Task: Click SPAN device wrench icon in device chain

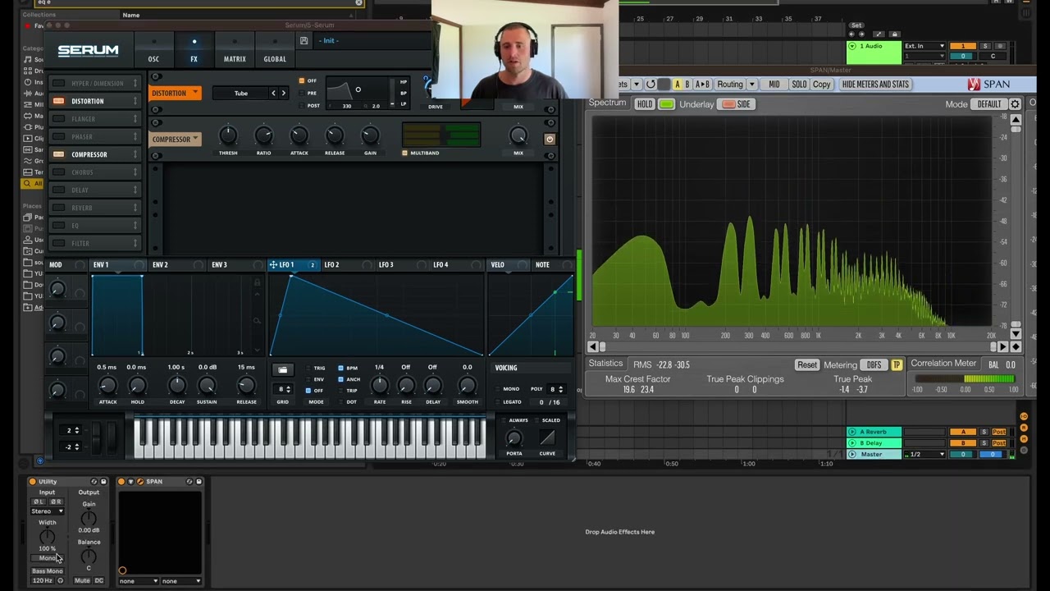Action: tap(139, 482)
